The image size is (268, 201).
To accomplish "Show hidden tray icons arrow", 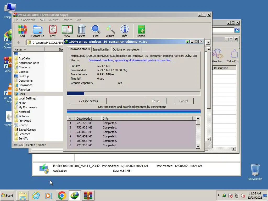I will coord(219,195).
